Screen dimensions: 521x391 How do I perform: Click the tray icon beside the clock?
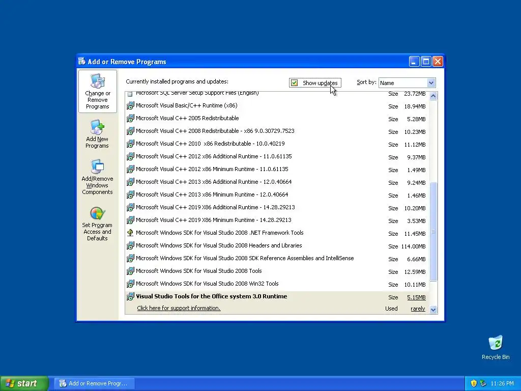point(483,383)
